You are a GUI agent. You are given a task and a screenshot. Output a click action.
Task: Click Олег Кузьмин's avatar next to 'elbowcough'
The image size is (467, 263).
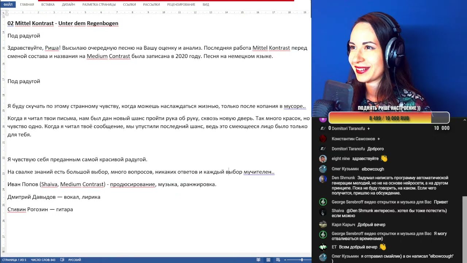[x=323, y=169]
